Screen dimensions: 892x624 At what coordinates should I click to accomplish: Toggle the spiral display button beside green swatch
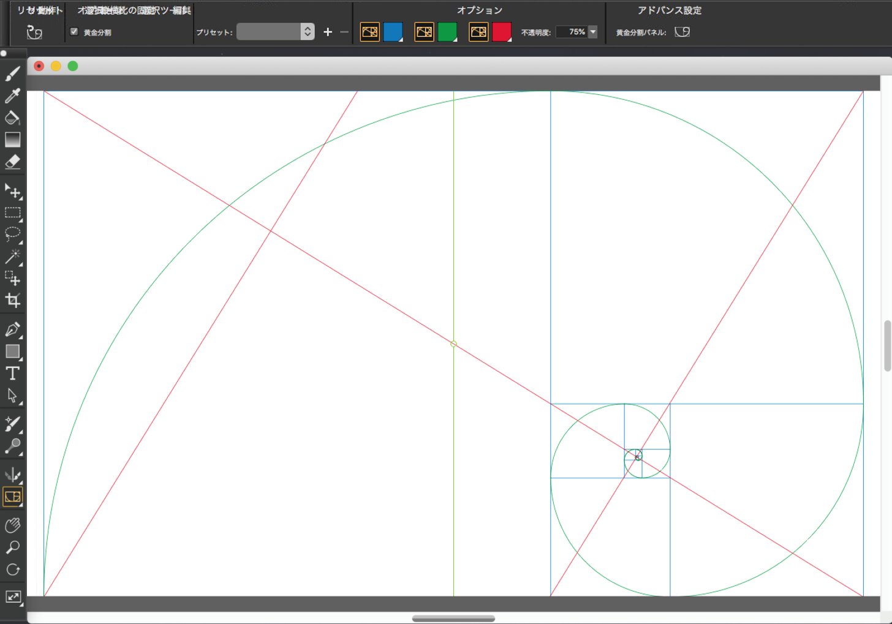[x=424, y=32]
